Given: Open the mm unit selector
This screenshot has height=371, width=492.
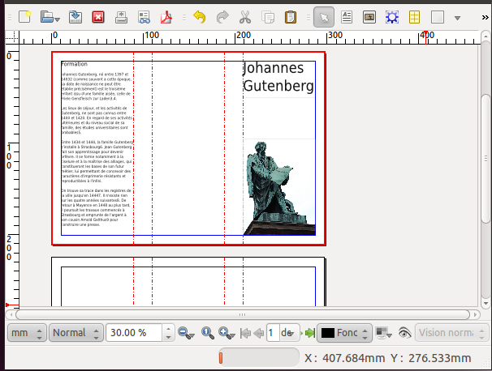Looking at the screenshot, I should coord(27,332).
